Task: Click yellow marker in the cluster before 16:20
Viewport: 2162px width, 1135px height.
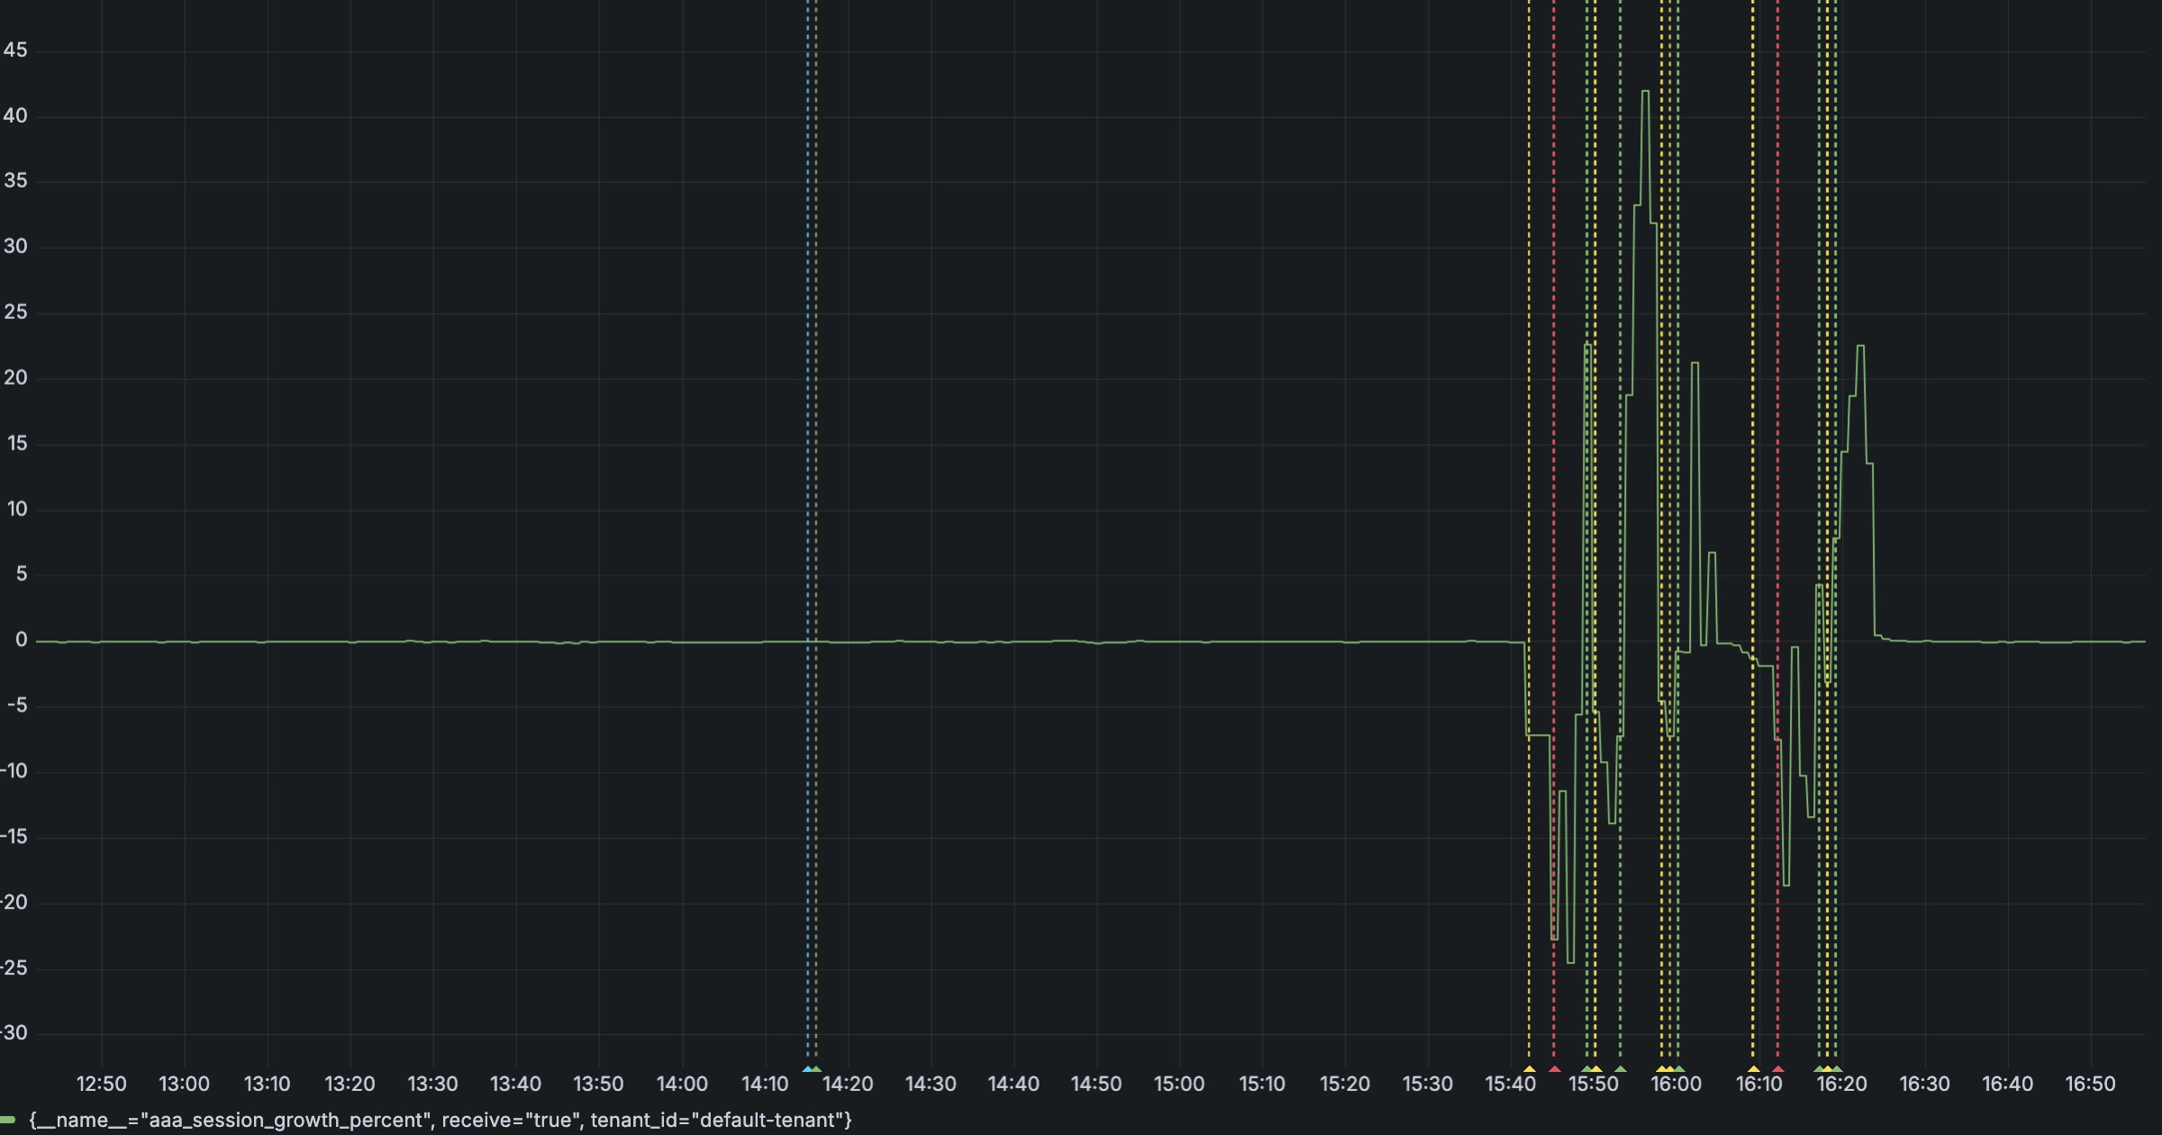Action: [1827, 1070]
